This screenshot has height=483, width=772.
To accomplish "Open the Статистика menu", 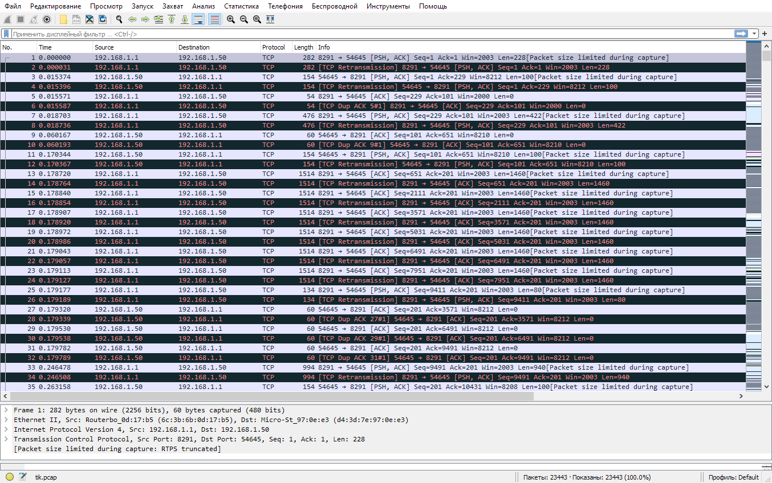I will click(241, 6).
